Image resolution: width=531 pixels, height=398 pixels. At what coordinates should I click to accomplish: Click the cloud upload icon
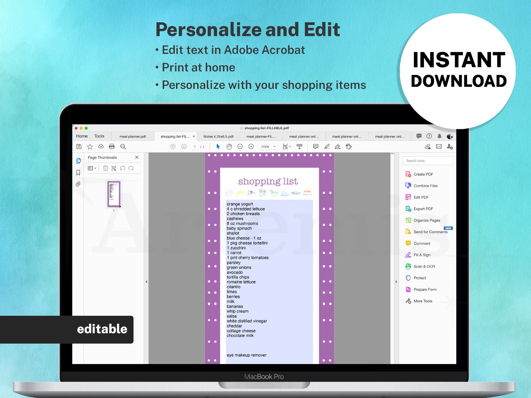(101, 146)
